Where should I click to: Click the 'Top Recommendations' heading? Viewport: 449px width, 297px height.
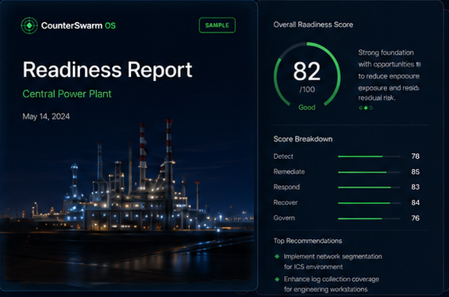tap(308, 241)
